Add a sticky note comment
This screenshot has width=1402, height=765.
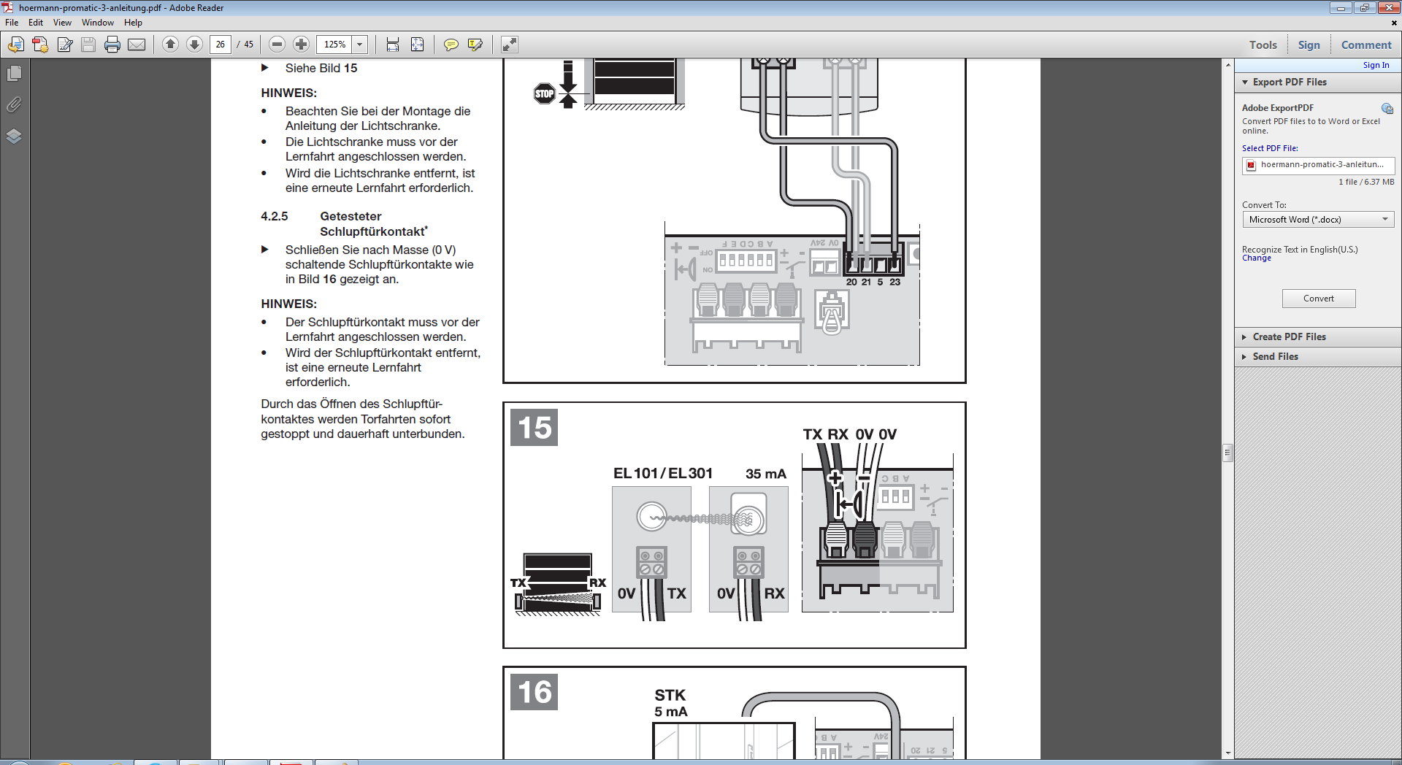click(451, 45)
